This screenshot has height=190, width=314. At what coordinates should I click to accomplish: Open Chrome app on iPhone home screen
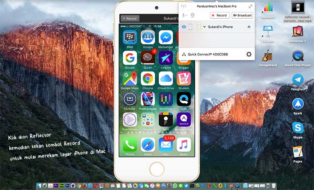pos(148,78)
